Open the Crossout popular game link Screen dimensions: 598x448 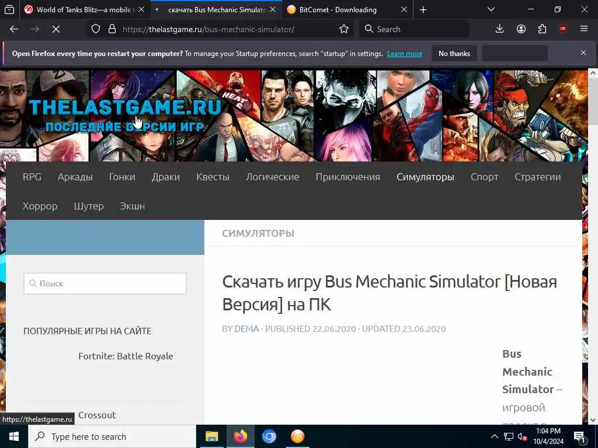tap(97, 415)
